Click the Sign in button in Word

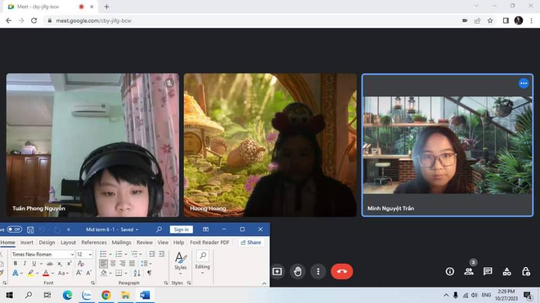(x=181, y=229)
